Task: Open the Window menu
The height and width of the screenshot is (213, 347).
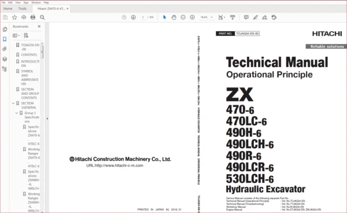Action: [36, 2]
